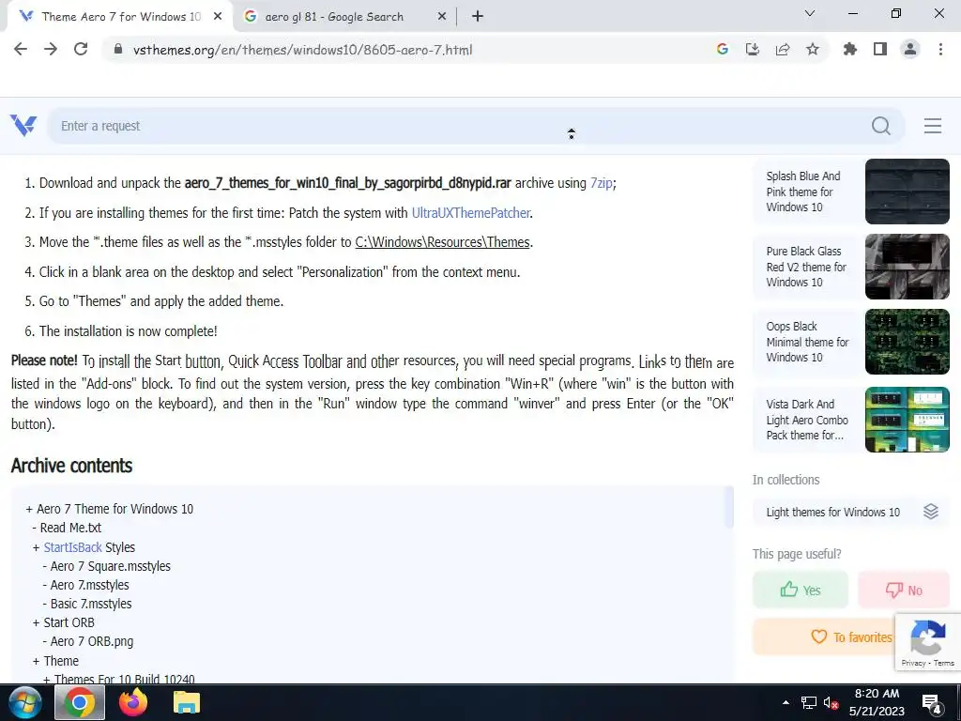Screen dimensions: 961x721
Task: Click the address bar URL
Action: point(302,50)
